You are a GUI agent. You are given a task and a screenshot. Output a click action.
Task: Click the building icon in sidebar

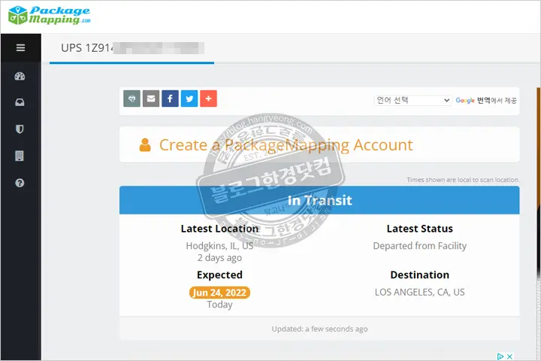[x=20, y=156]
